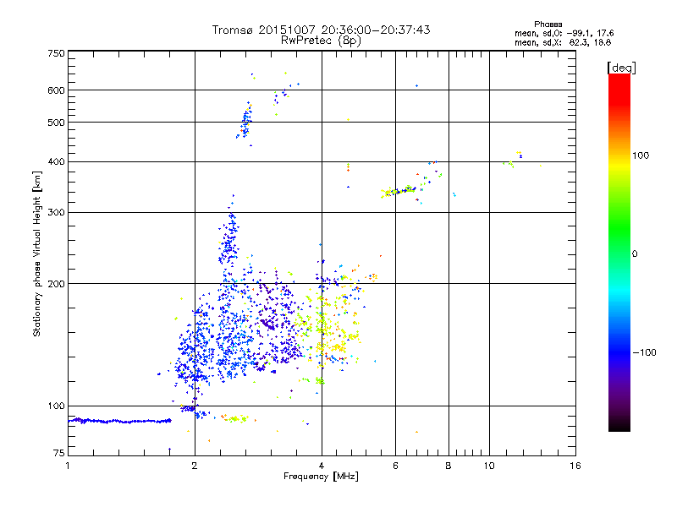
Task: Click the colorbar label '100'
Action: [641, 155]
